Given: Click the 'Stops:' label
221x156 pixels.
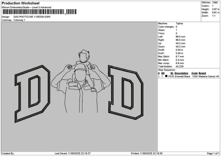Looking at the screenshot, I should pyautogui.click(x=161, y=30).
